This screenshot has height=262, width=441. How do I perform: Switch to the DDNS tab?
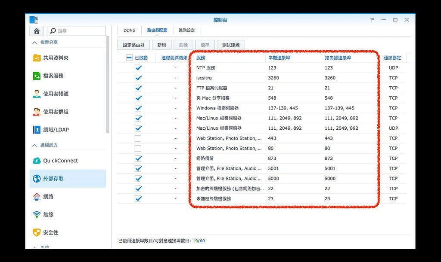[x=129, y=30]
